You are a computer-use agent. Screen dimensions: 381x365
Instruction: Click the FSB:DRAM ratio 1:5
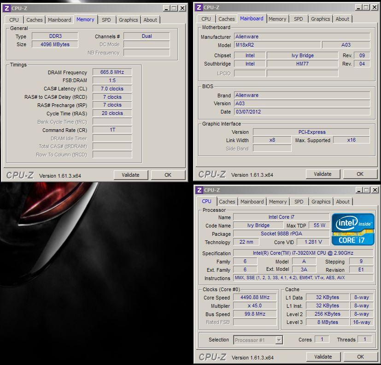coord(112,80)
